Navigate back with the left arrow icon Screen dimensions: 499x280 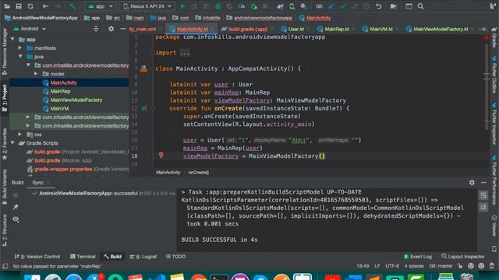45,6
